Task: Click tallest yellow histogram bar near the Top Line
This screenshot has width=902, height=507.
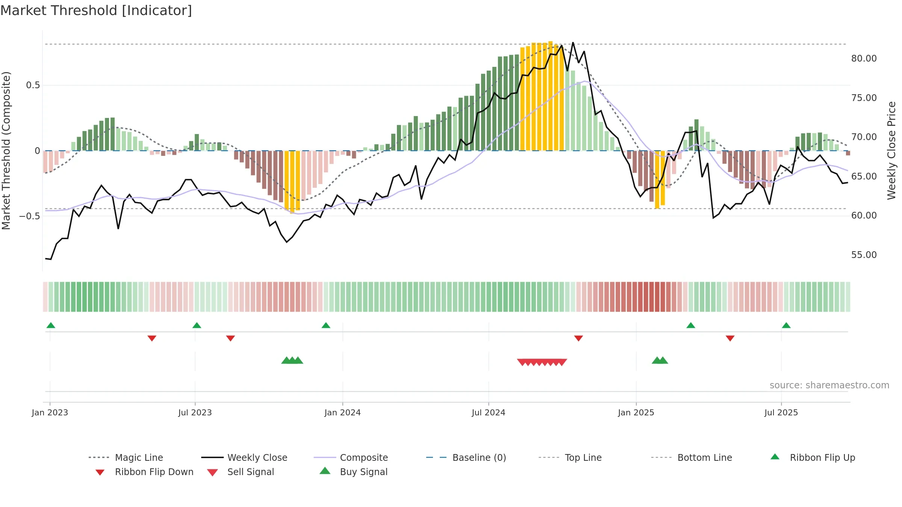Action: point(550,96)
